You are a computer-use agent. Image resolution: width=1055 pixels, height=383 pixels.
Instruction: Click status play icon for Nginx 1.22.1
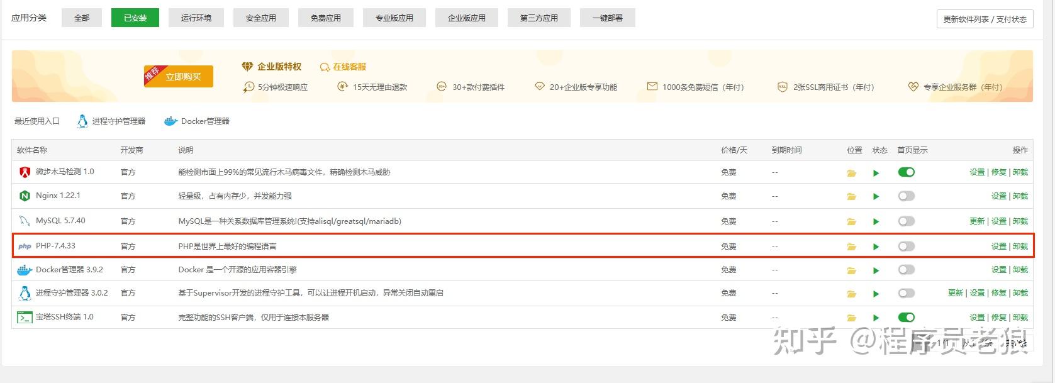point(876,197)
